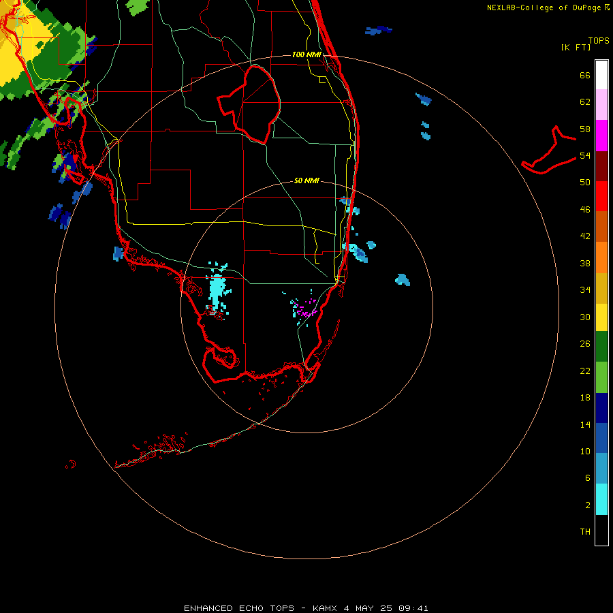Click the dark orange legend swatch above 42
Viewport: 613px width, 613px height.
coord(601,226)
